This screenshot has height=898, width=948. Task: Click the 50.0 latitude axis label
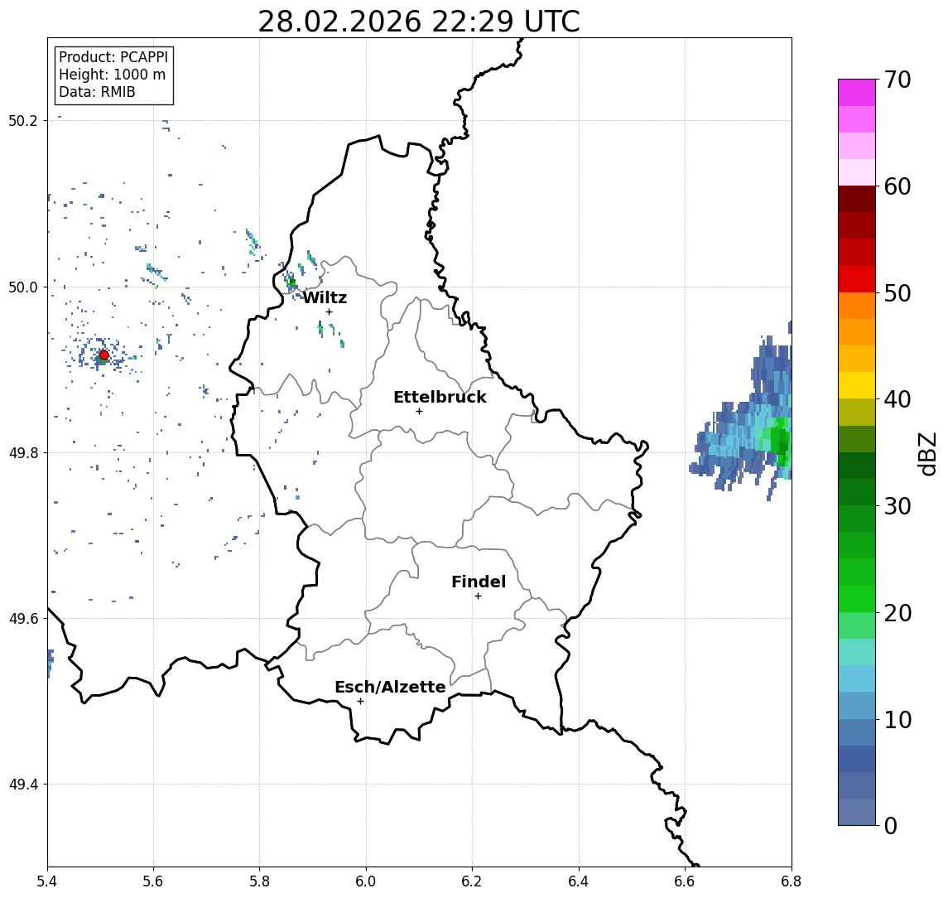[22, 287]
